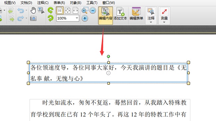Open the 窗口(W) menu
This screenshot has width=216, height=121.
pos(109,3)
